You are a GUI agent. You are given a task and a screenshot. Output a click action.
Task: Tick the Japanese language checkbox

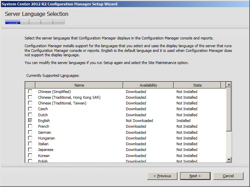30,150
